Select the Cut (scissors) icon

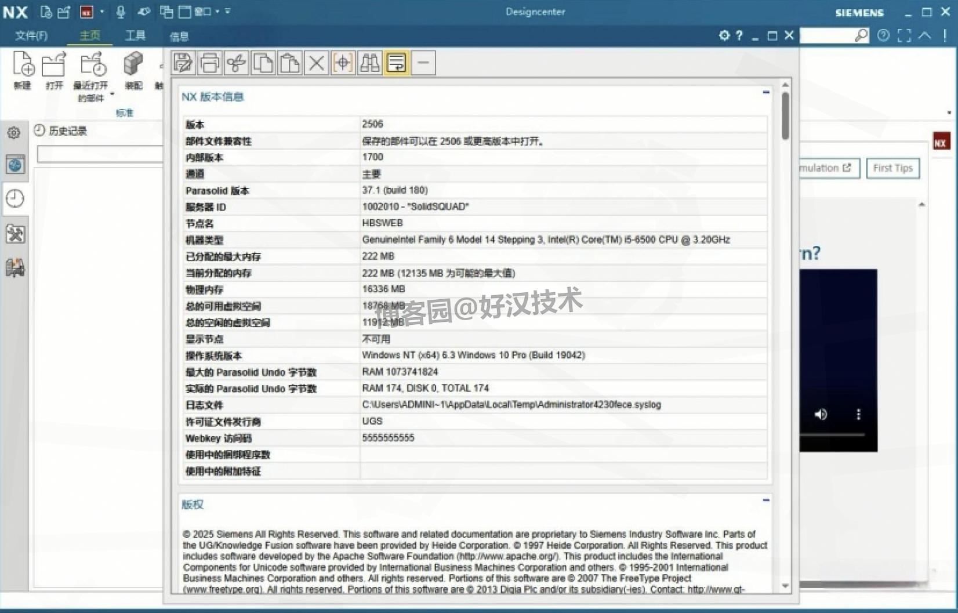(x=237, y=63)
